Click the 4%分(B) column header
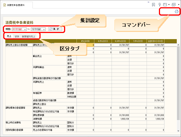181x137 pixels. click(x=85, y=41)
